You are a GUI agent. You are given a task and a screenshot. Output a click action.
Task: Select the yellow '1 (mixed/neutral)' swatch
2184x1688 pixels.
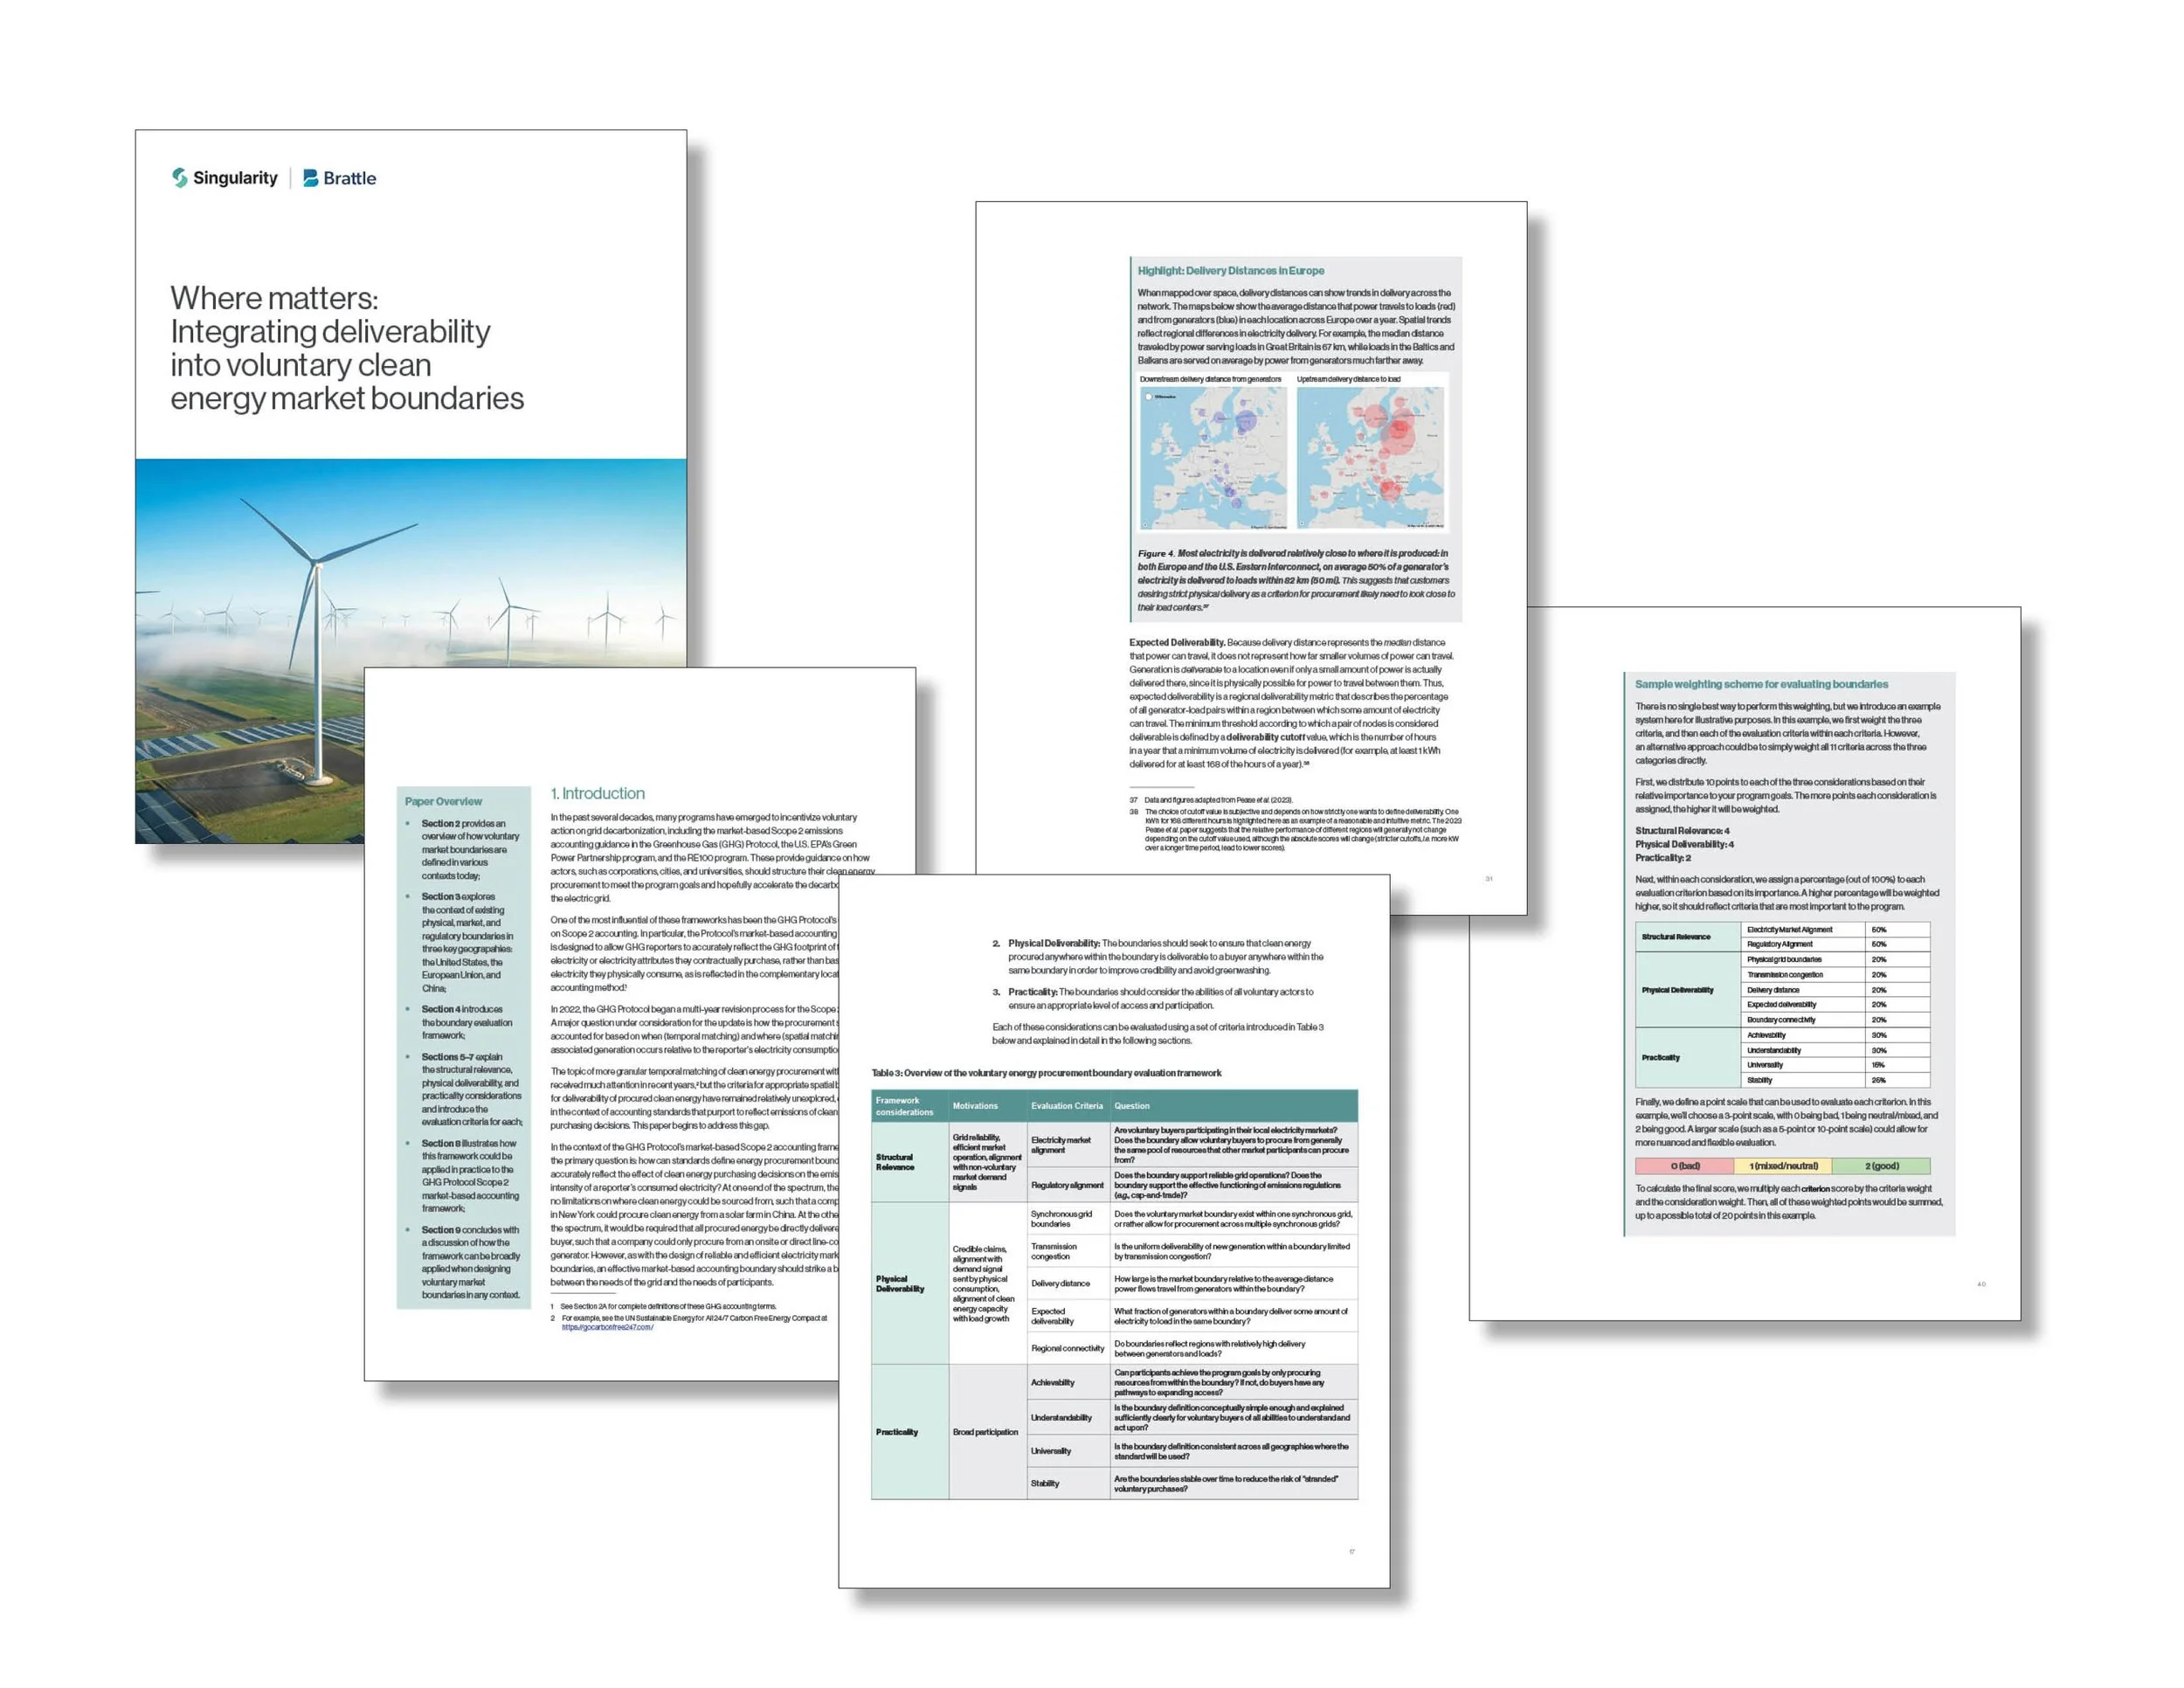tap(1783, 1166)
